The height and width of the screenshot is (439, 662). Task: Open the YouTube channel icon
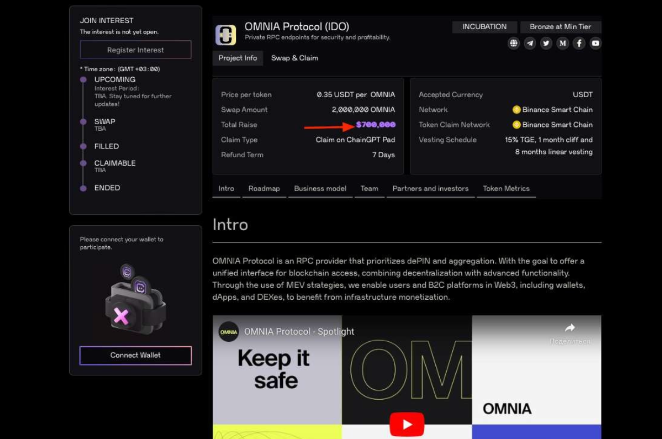[595, 43]
